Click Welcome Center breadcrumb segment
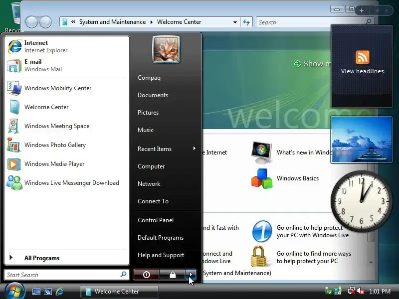This screenshot has height=299, width=399. tap(179, 22)
